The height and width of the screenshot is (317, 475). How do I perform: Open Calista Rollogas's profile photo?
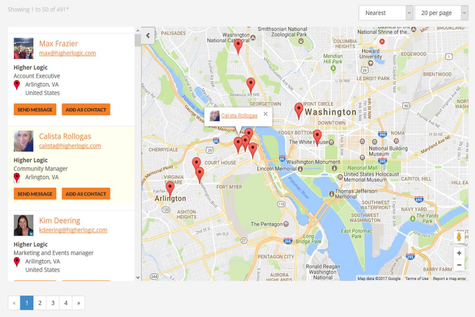(24, 141)
